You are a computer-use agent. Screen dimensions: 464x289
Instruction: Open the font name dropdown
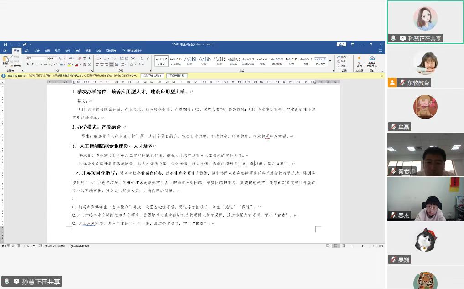pyautogui.click(x=46, y=58)
